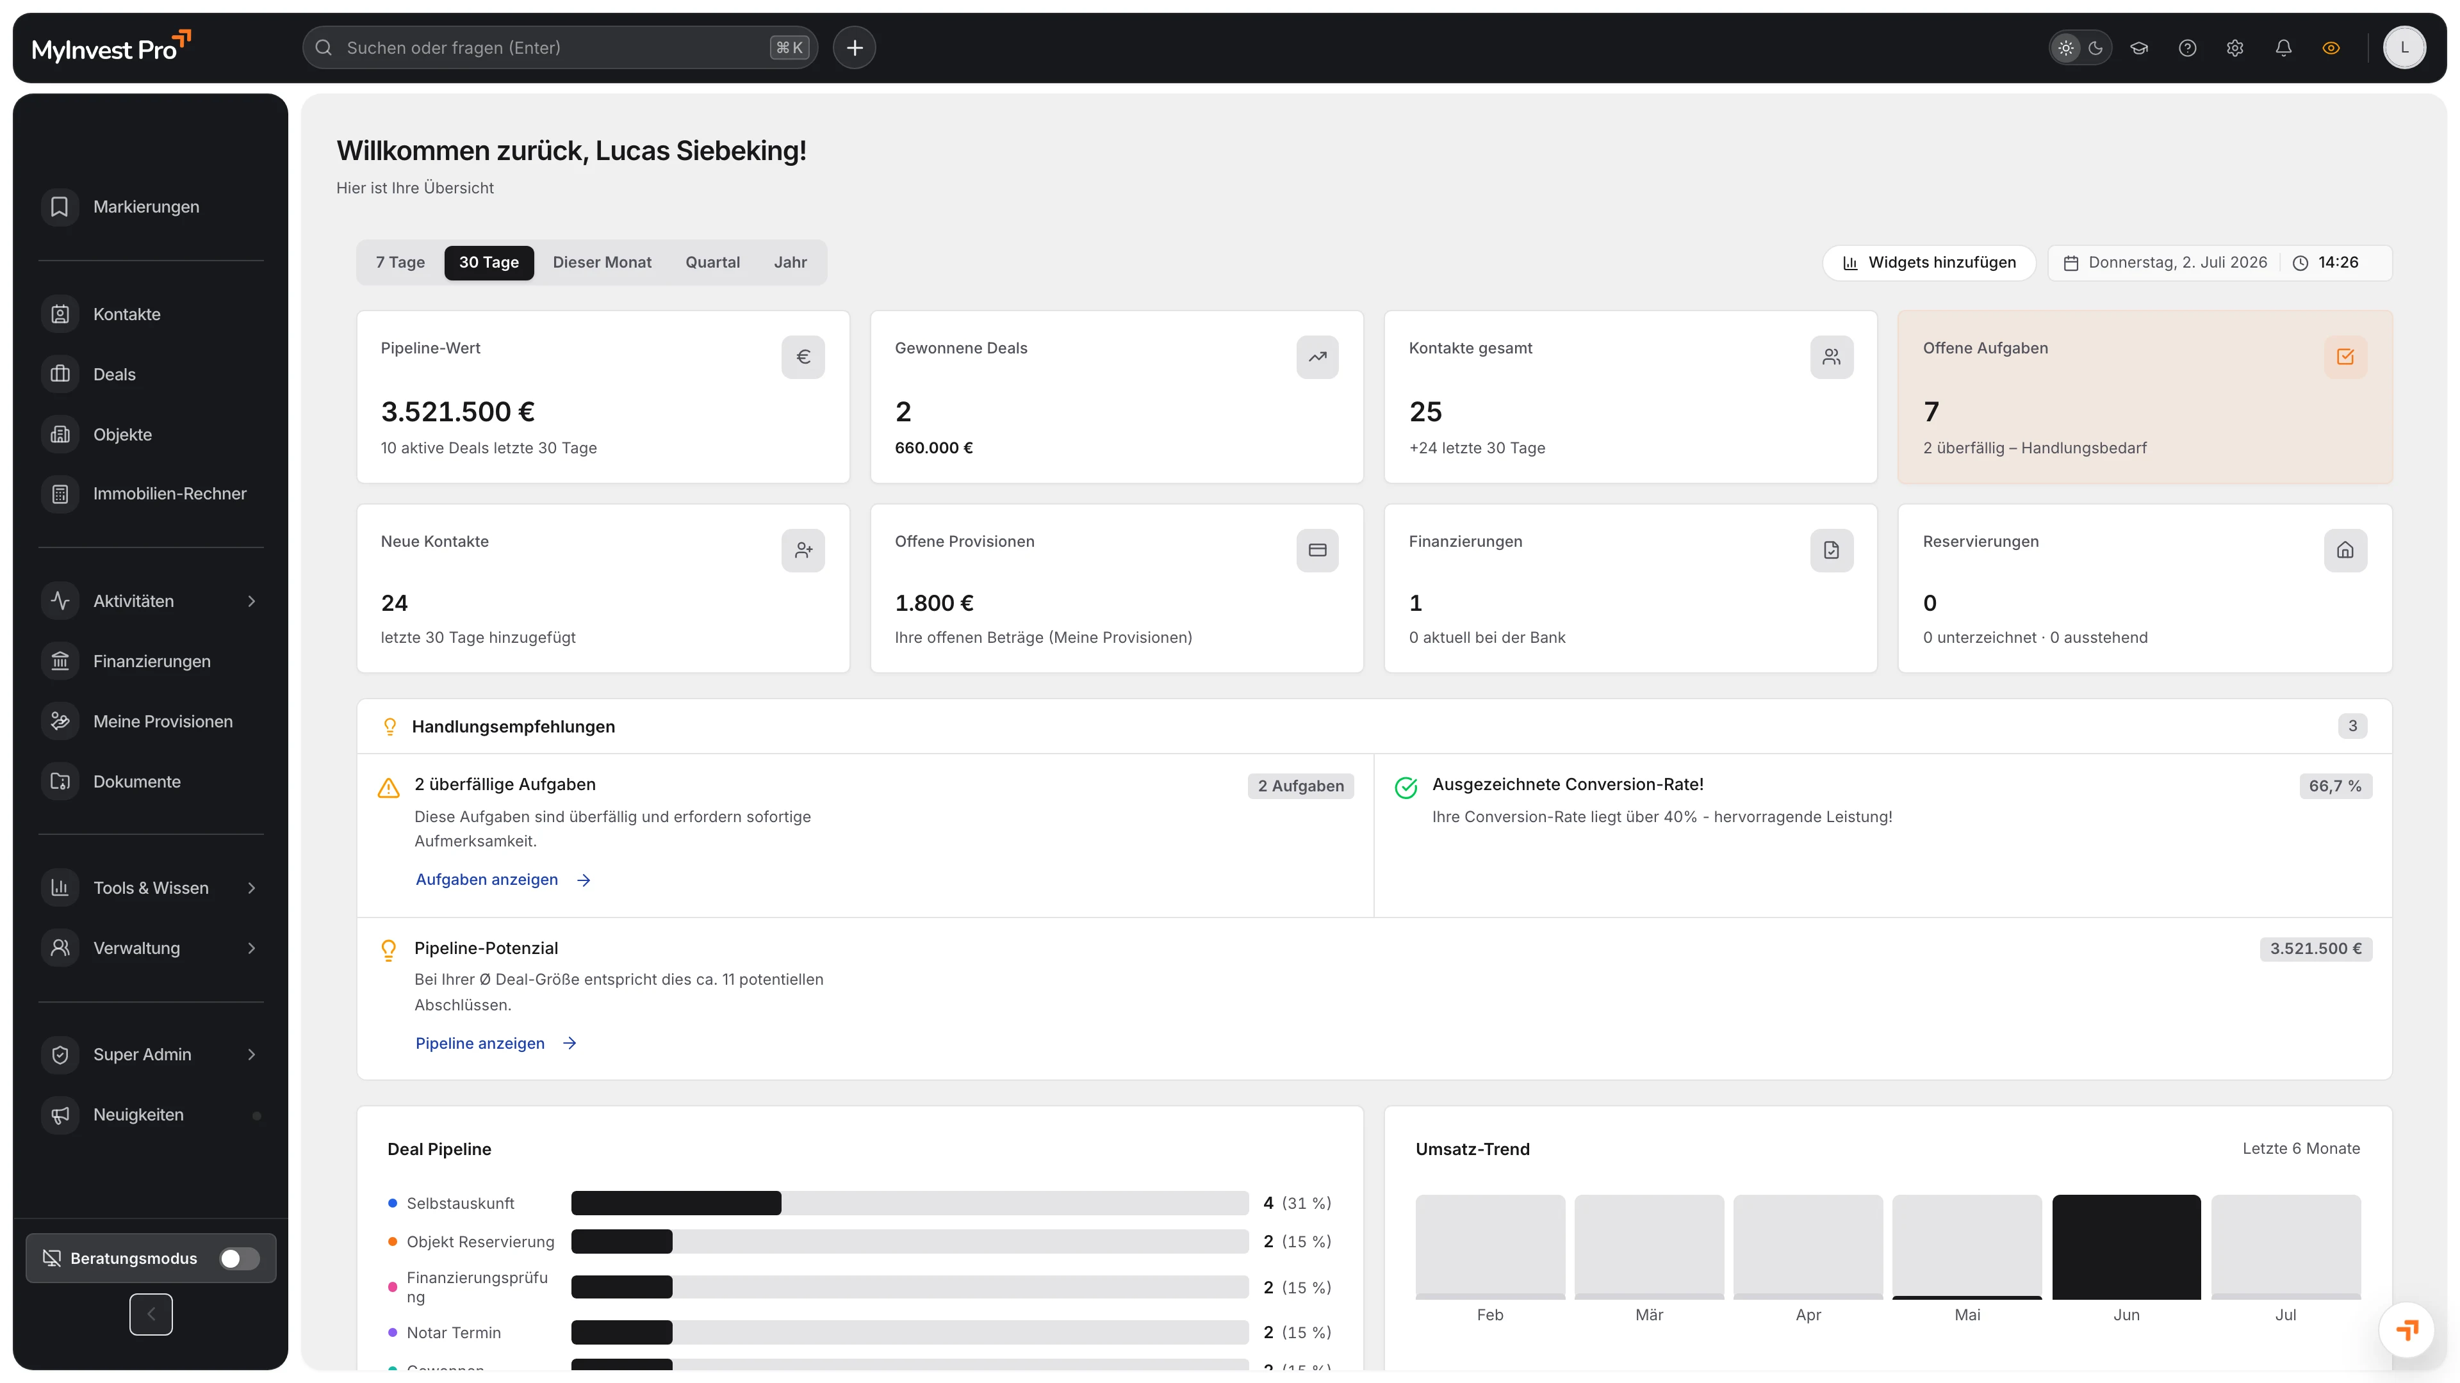2460x1383 pixels.
Task: Open notifications bell
Action: (2283, 48)
